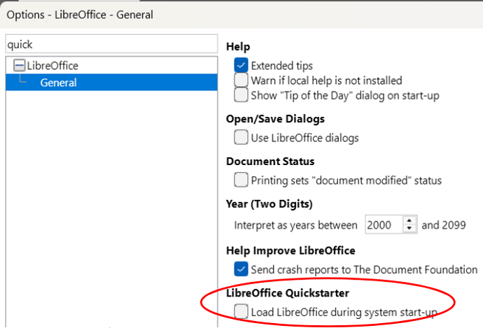Enable 'Load LibreOffice during system start-up'
483x328 pixels.
click(x=241, y=312)
